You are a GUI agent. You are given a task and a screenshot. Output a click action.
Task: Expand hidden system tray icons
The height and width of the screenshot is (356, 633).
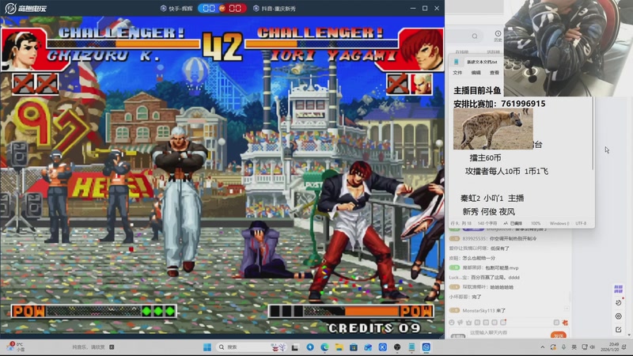pyautogui.click(x=542, y=347)
